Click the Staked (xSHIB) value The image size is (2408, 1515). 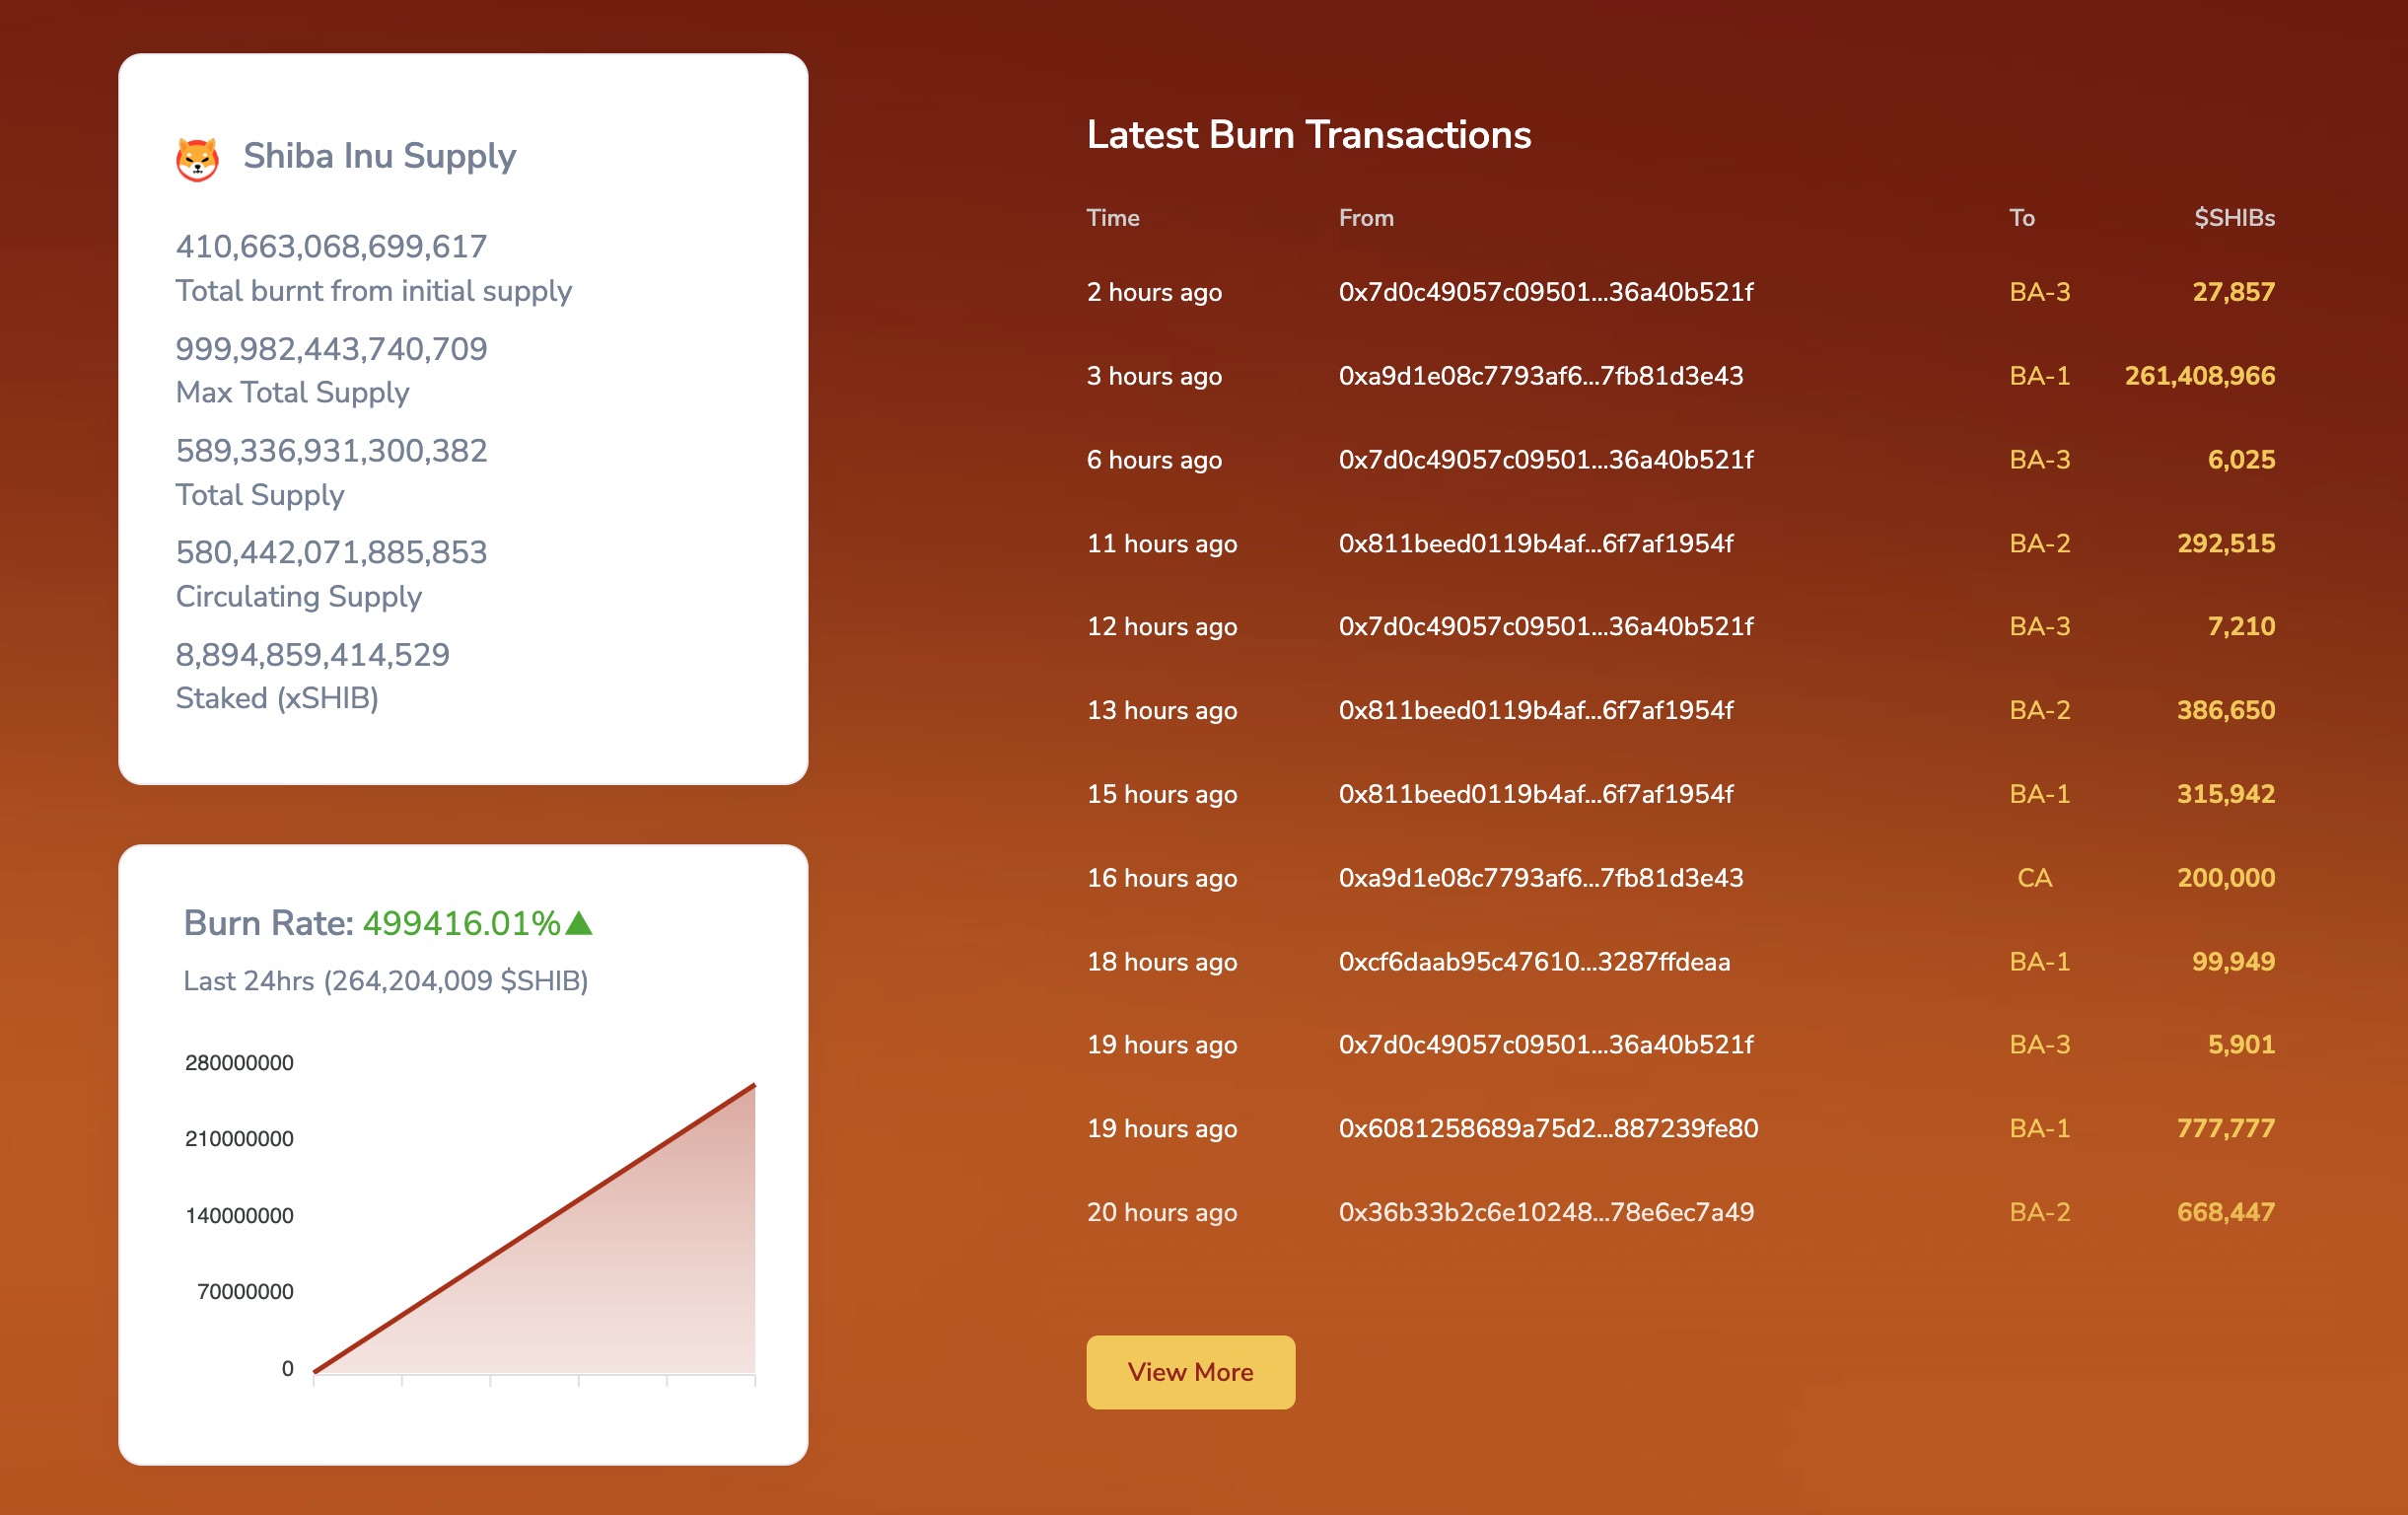[x=313, y=654]
